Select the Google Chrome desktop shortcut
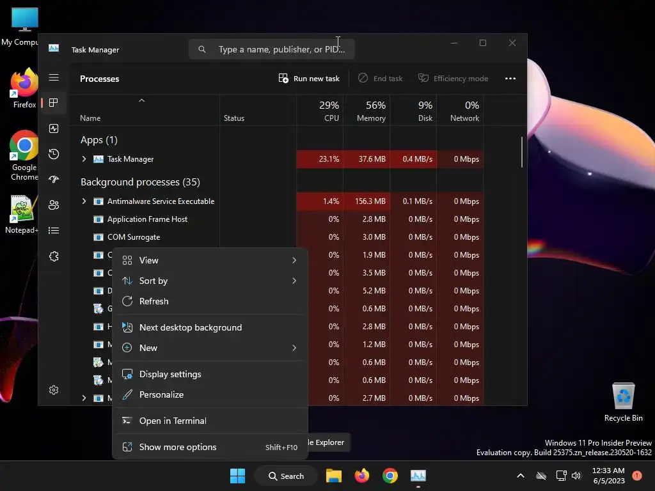The image size is (655, 491). click(x=24, y=155)
